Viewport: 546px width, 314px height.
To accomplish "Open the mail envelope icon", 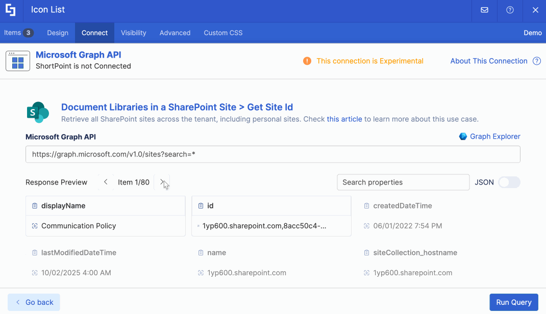I will [484, 10].
